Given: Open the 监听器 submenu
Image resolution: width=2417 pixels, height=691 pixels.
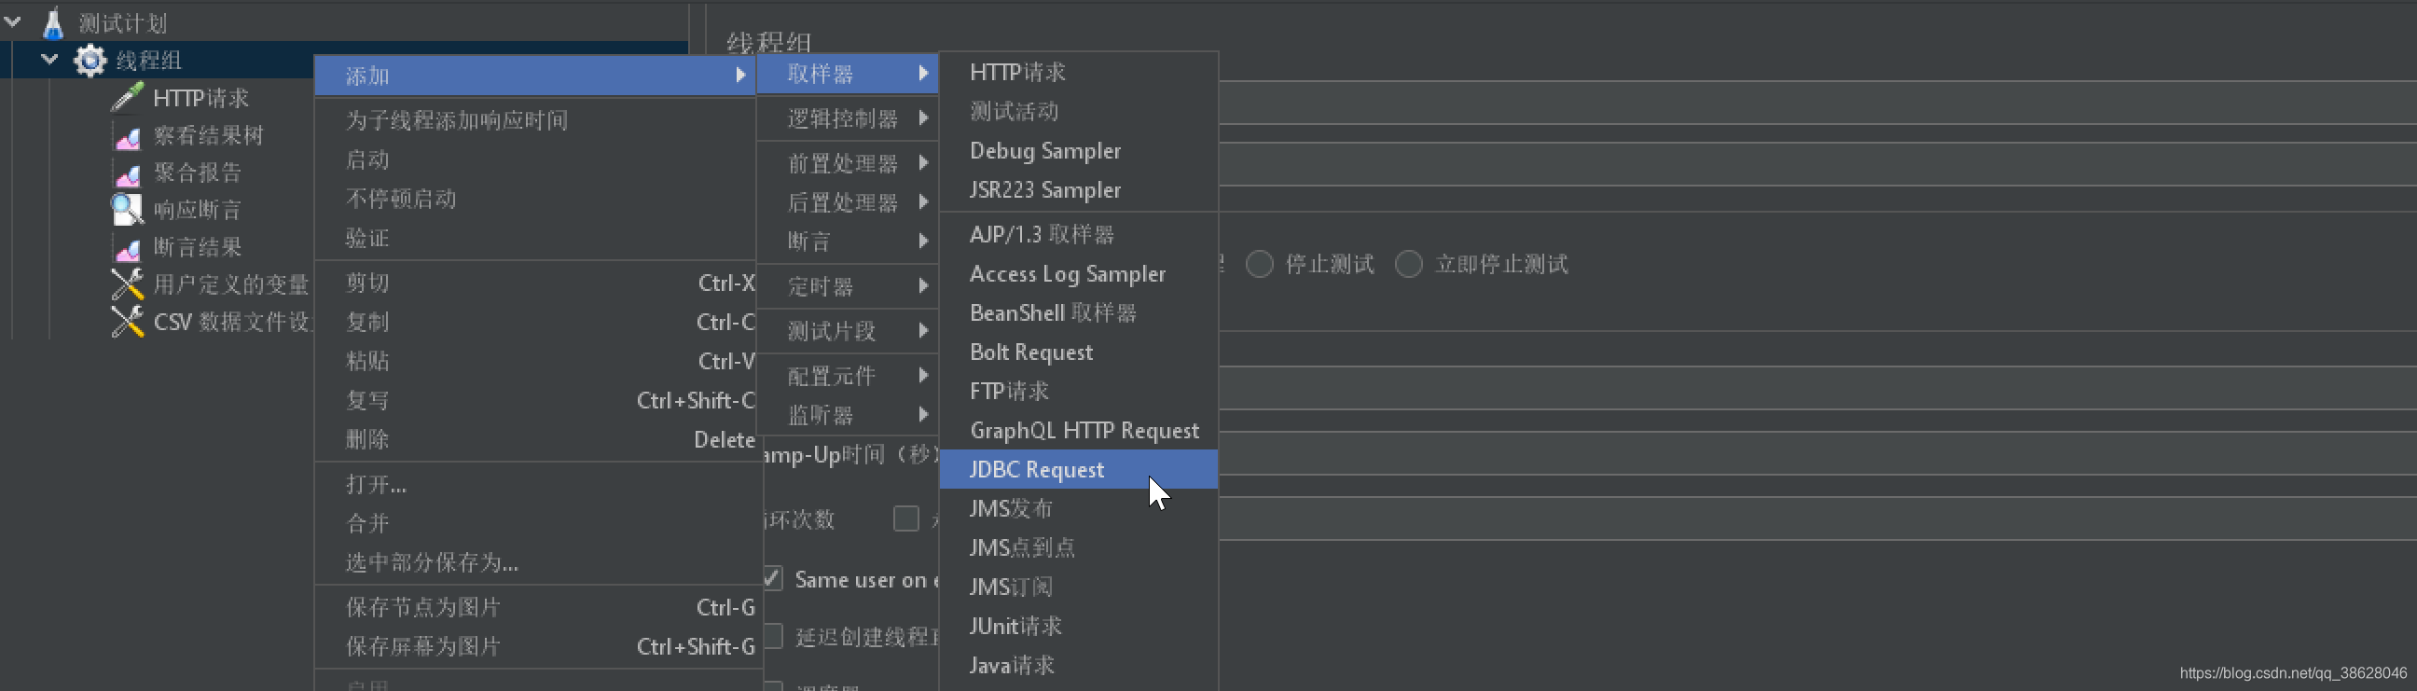Looking at the screenshot, I should 848,415.
